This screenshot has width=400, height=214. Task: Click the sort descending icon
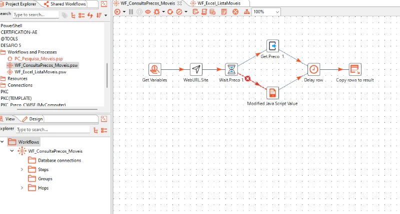[99, 15]
